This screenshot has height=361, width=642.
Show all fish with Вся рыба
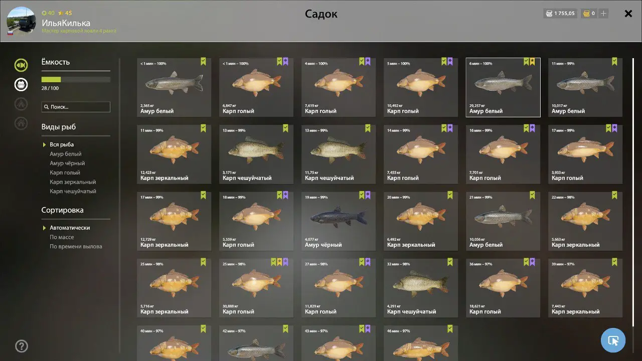62,145
